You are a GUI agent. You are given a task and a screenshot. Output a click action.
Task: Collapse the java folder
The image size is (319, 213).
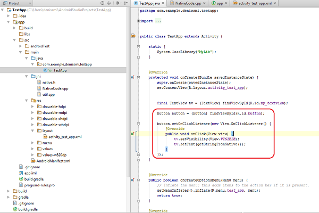pos(27,58)
